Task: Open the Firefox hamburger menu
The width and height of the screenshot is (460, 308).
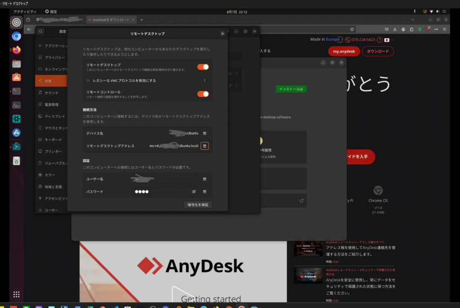Action: pyautogui.click(x=445, y=29)
